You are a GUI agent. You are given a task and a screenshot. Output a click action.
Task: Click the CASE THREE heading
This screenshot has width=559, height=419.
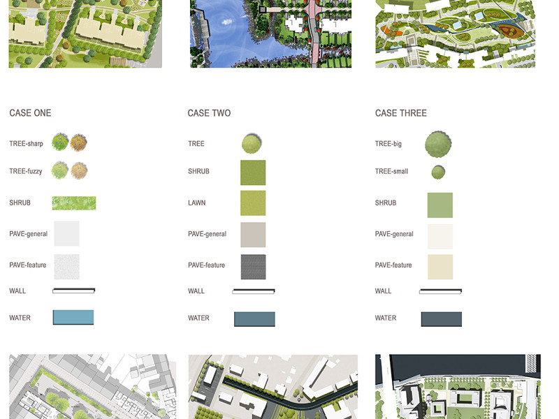tap(401, 113)
